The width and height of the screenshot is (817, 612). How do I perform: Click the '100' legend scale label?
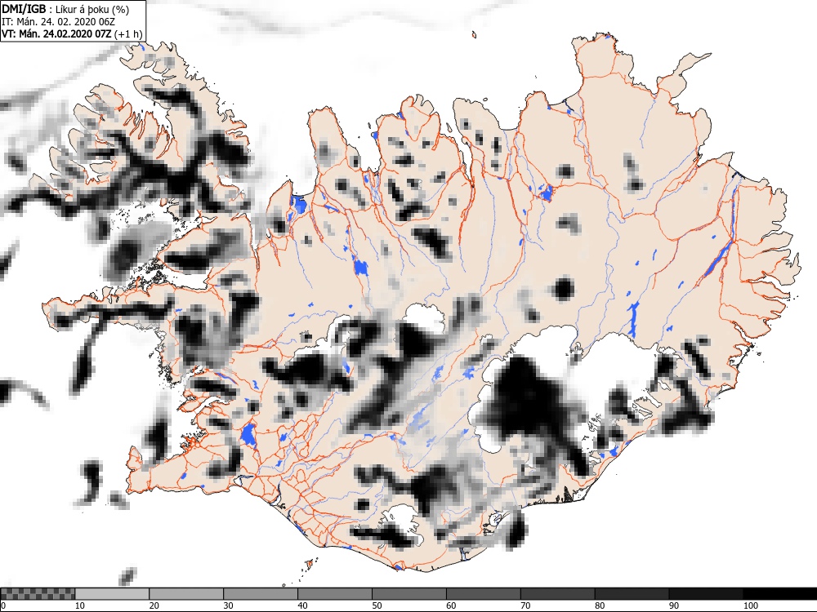tap(751, 605)
